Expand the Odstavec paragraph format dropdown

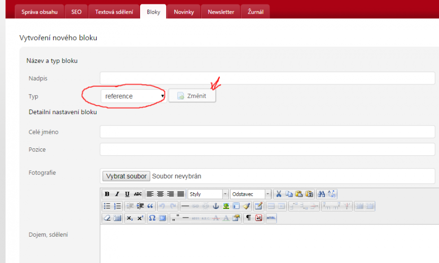(251, 194)
